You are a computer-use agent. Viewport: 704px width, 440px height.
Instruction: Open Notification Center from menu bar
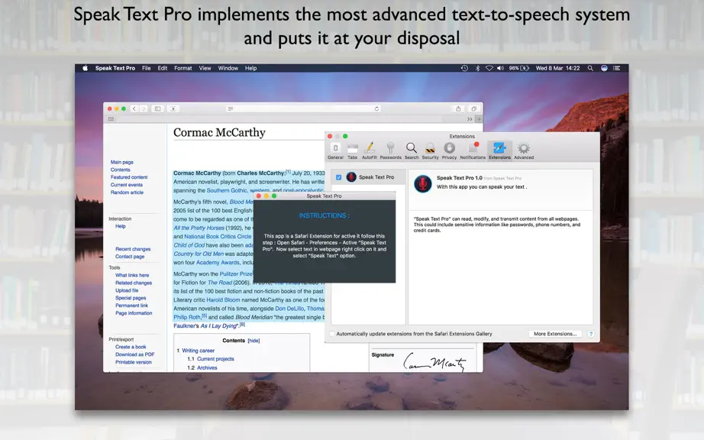click(617, 68)
